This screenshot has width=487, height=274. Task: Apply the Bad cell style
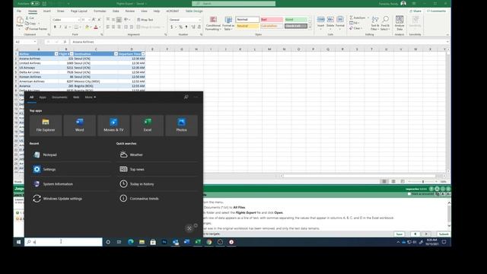pos(272,20)
